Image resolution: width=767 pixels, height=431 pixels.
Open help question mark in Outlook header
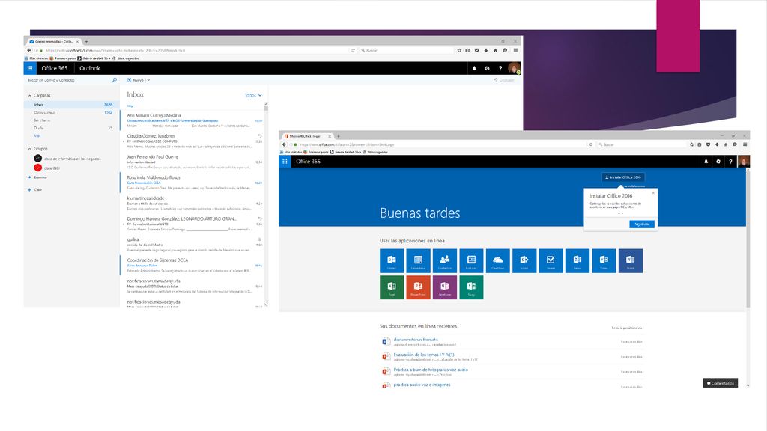click(x=500, y=68)
